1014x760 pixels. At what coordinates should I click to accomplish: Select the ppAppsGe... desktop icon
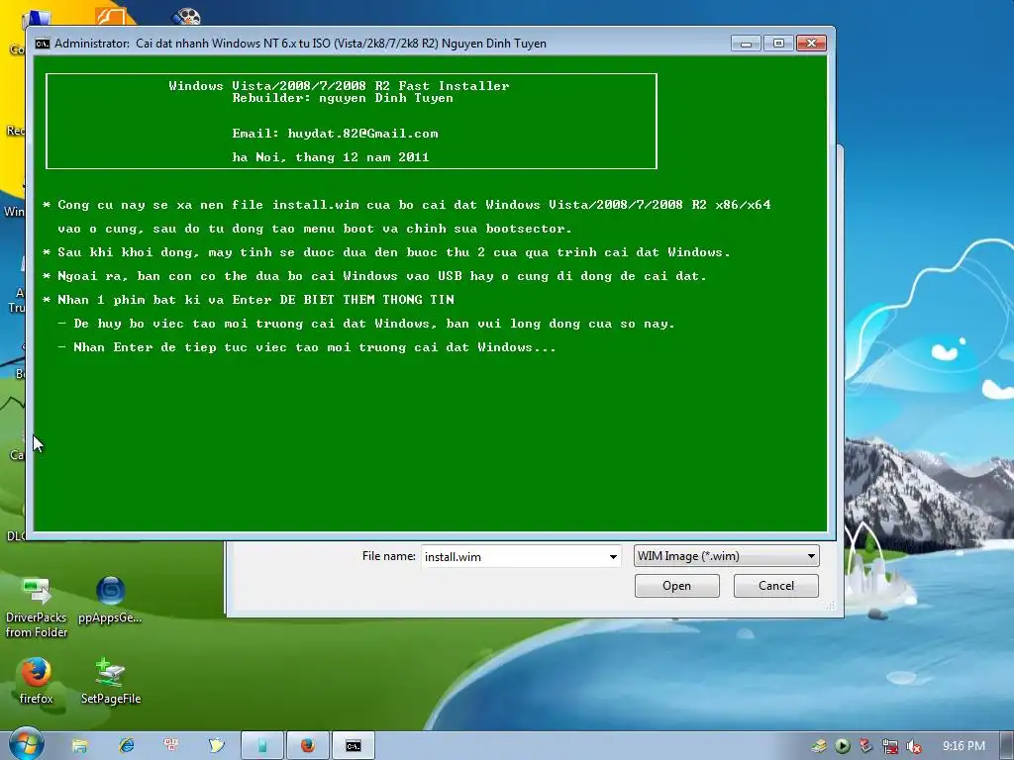(x=110, y=600)
